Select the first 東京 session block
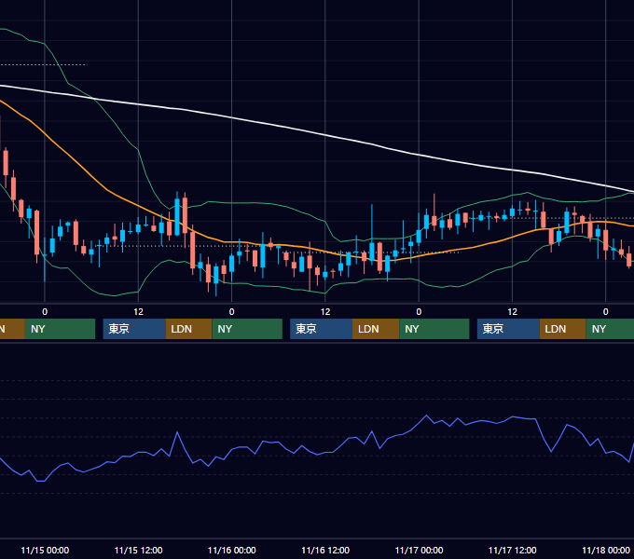 coord(134,329)
